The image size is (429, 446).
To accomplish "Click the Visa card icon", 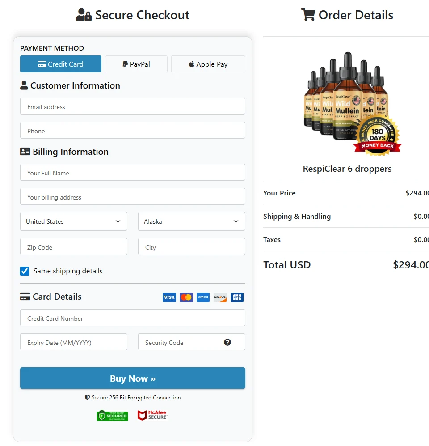I will tap(169, 297).
